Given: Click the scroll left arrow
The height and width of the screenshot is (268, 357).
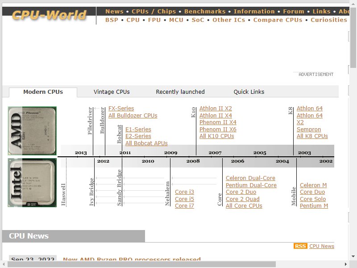Looking at the screenshot, I should pyautogui.click(x=4, y=264).
